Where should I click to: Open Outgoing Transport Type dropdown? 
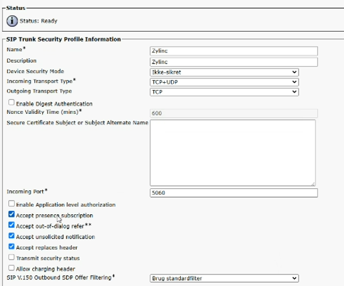[x=224, y=92]
